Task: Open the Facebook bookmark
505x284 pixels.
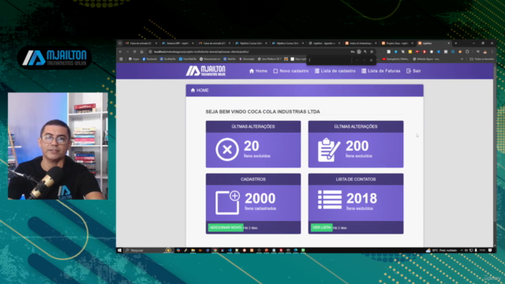Action: pos(150,59)
